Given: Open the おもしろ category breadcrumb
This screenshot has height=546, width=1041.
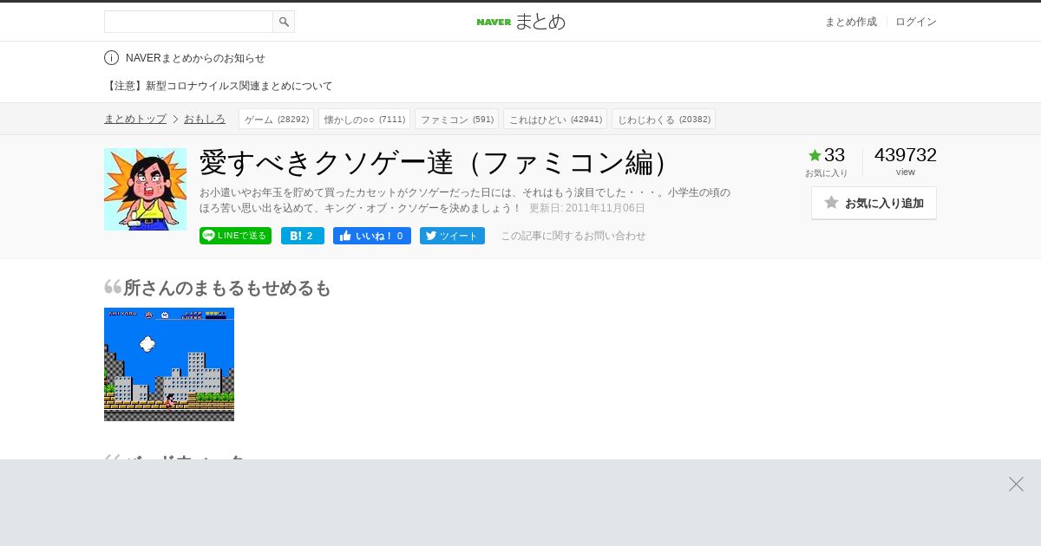Looking at the screenshot, I should pyautogui.click(x=205, y=119).
